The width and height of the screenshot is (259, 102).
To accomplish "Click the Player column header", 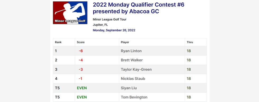I will pyautogui.click(x=125, y=42).
